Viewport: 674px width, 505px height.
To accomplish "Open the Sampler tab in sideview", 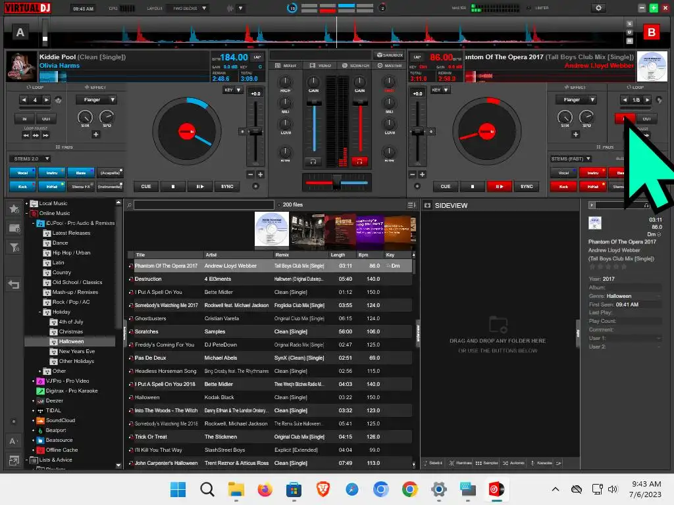I will pos(487,463).
